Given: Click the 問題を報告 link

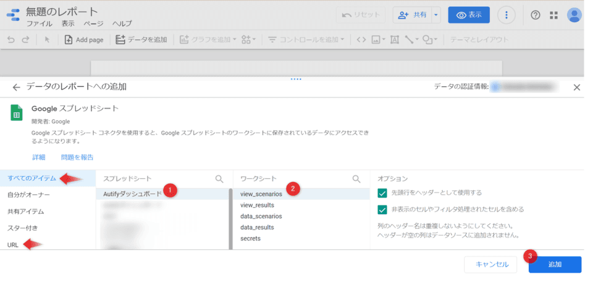Looking at the screenshot, I should click(78, 157).
